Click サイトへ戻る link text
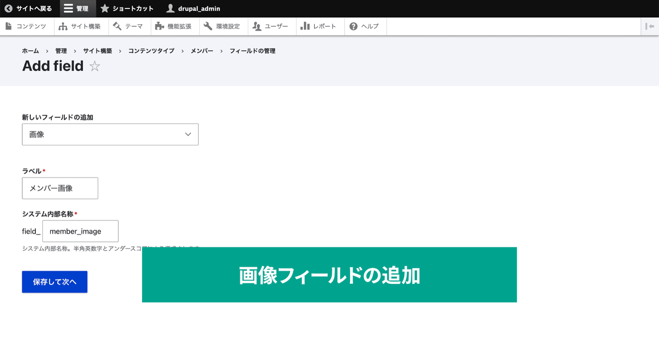 (x=34, y=9)
